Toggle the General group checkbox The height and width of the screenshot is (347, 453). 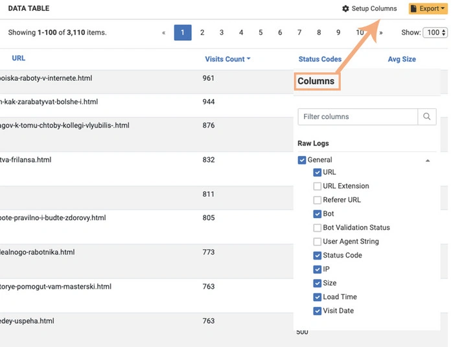[302, 160]
